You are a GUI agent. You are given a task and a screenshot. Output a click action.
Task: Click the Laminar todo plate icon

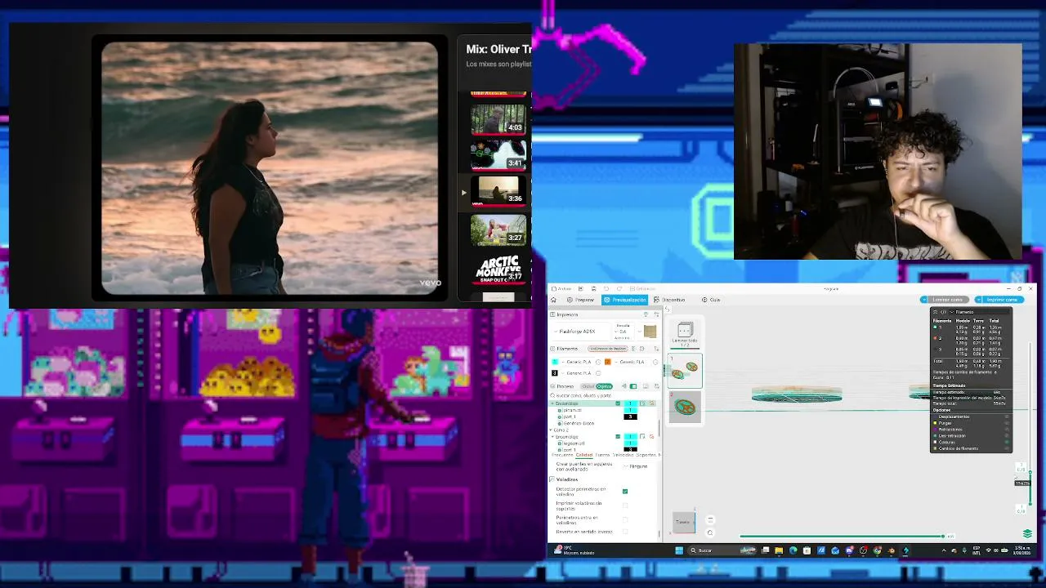pos(685,332)
